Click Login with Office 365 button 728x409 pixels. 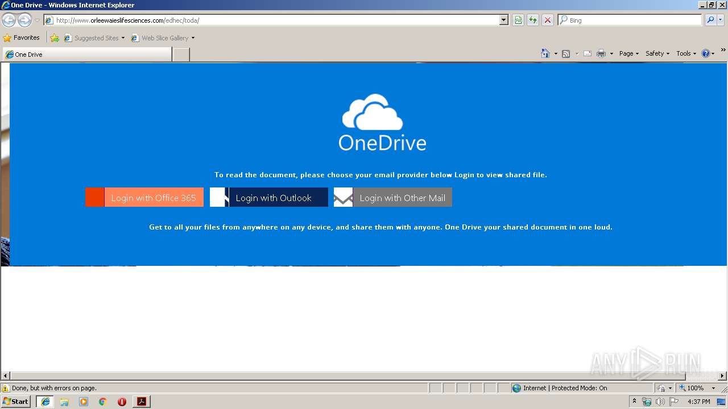(144, 198)
